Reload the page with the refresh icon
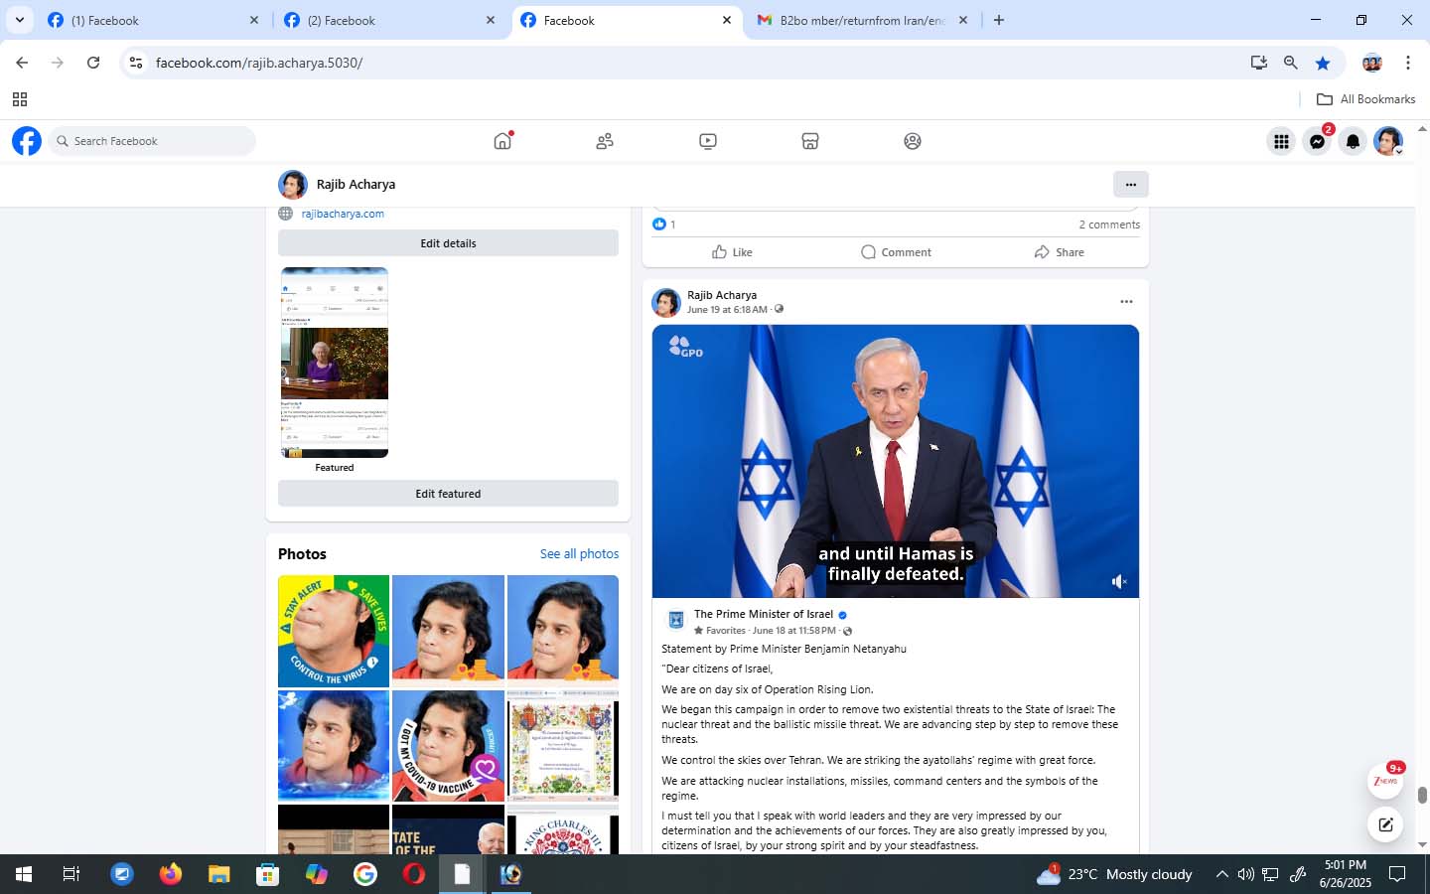1430x894 pixels. pyautogui.click(x=93, y=63)
